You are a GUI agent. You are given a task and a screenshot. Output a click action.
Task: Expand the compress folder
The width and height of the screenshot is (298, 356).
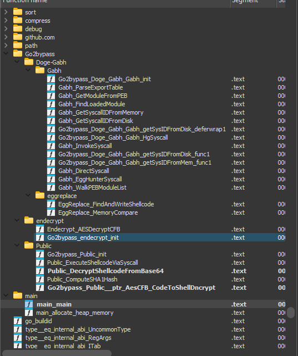(6, 21)
